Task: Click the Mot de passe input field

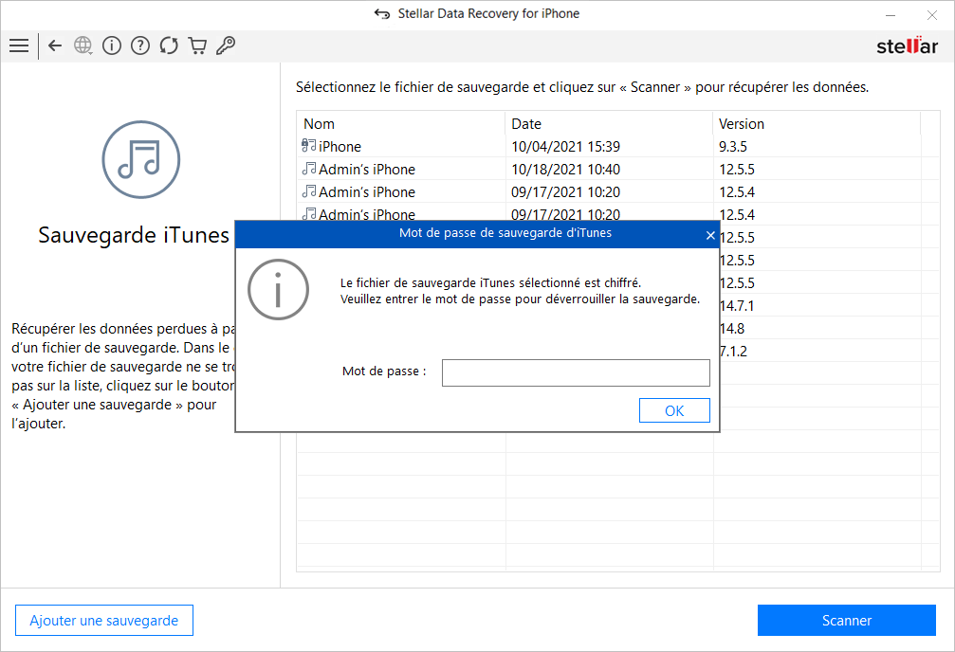Action: pos(576,372)
